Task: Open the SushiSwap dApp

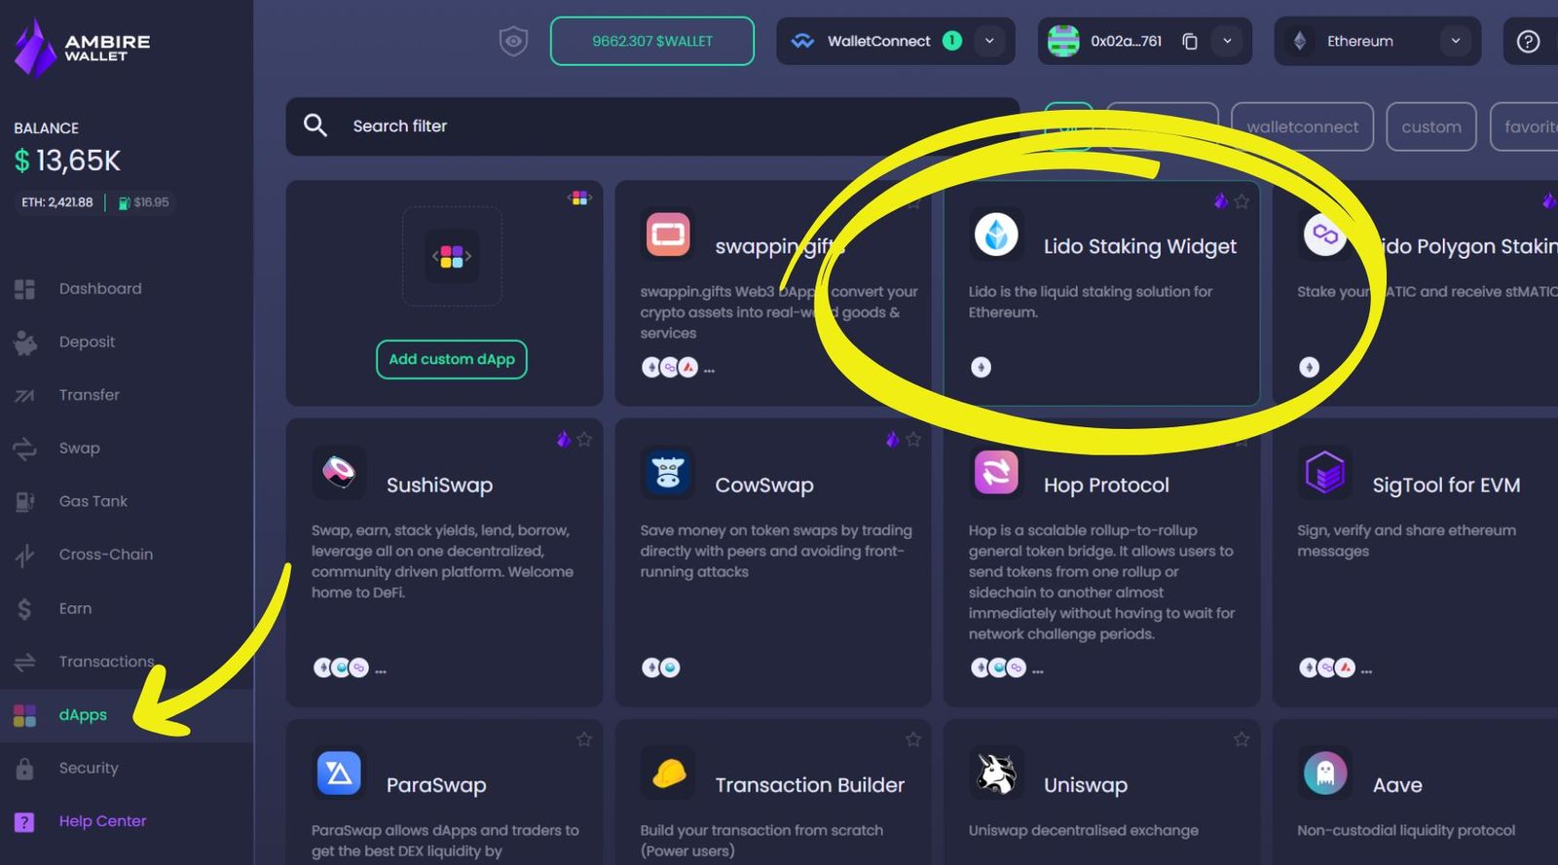Action: [x=444, y=562]
